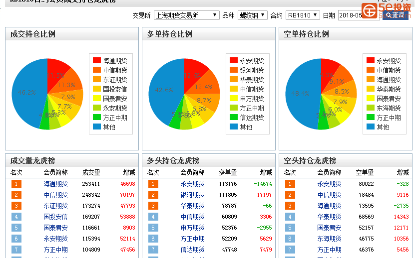The image size is (415, 258).
Task: Open 中信期货 link in 成交量龙虎榜
Action: pos(55,195)
